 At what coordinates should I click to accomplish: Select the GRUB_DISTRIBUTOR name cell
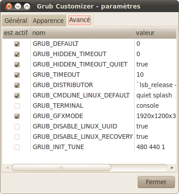click(x=83, y=85)
